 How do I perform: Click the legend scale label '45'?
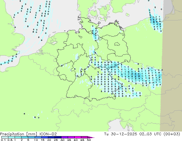(x=82, y=140)
